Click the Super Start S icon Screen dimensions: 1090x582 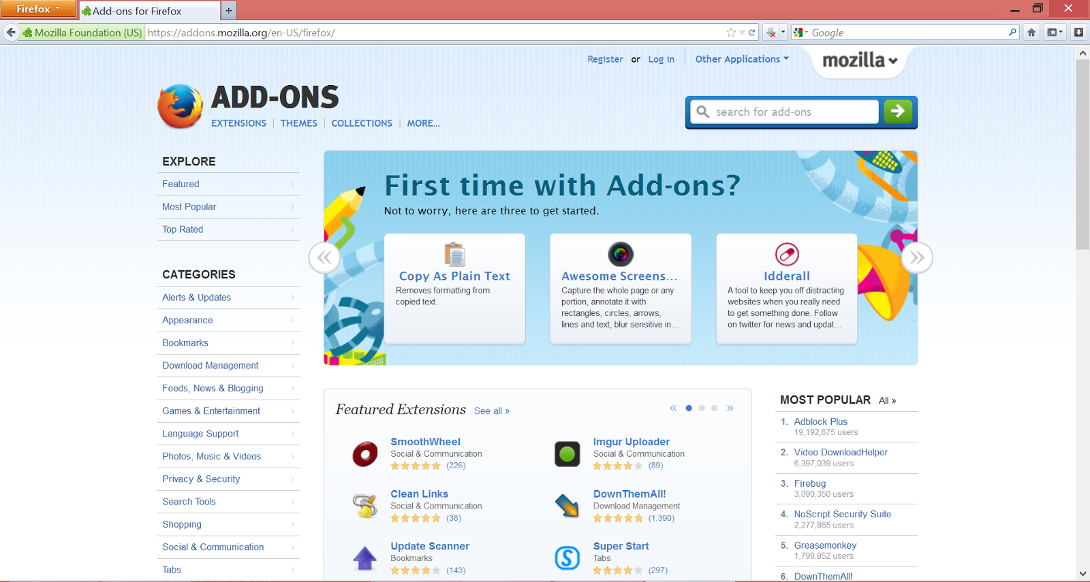(x=567, y=558)
